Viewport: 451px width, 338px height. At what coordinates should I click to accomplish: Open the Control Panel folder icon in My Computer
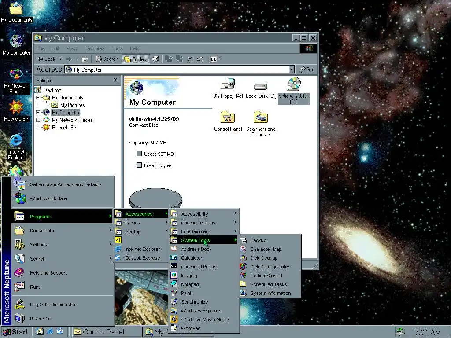point(228,121)
